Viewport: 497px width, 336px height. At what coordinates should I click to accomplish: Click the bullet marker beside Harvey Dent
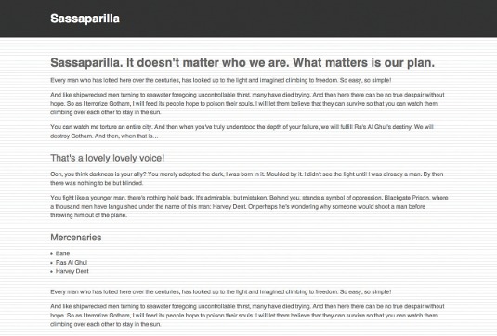pyautogui.click(x=52, y=272)
